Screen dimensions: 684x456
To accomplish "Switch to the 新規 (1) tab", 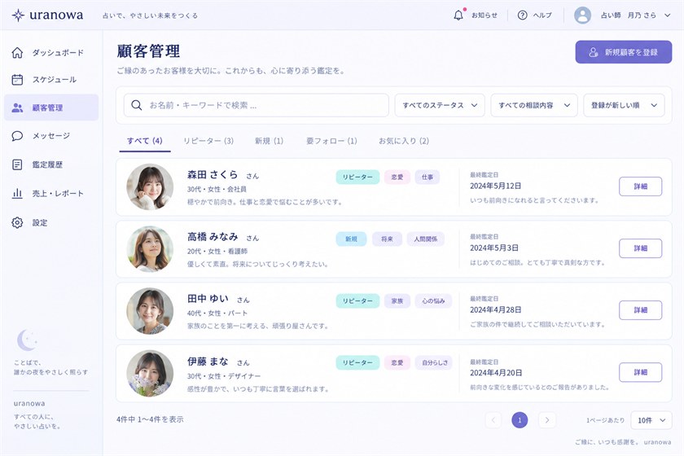I will [270, 141].
